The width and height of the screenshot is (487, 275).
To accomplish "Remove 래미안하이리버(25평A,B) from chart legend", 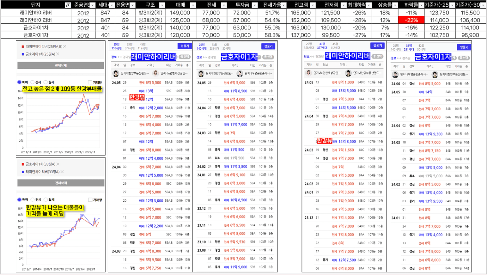I will point(65,46).
